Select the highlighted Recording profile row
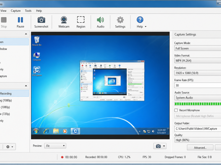 14,94
